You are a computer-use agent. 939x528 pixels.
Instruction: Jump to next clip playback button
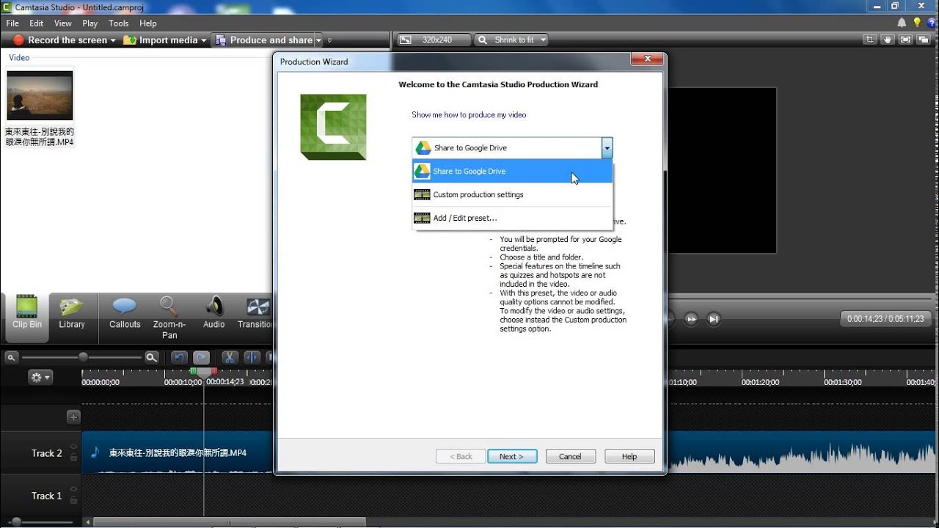pos(713,319)
